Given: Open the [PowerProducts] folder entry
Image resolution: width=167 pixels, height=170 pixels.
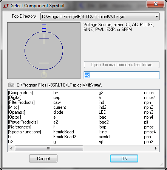Looking at the screenshot, I should click(x=23, y=122).
